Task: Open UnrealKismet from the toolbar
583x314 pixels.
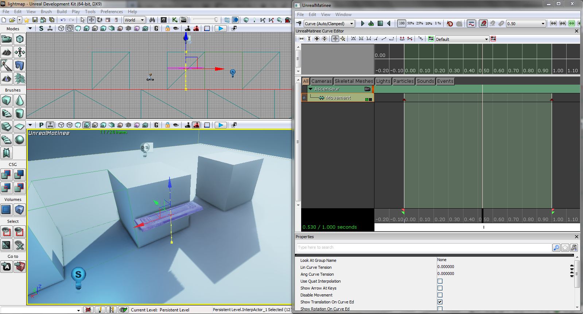Action: tap(175, 20)
